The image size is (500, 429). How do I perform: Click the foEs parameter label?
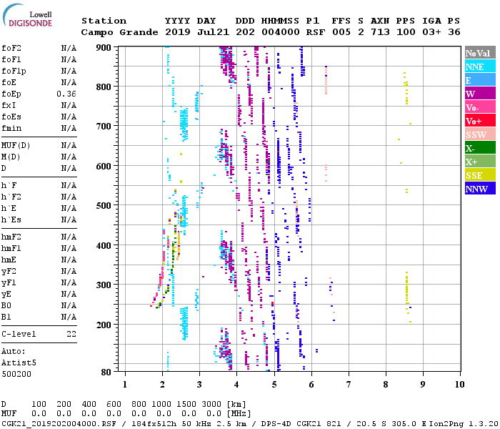(x=11, y=117)
